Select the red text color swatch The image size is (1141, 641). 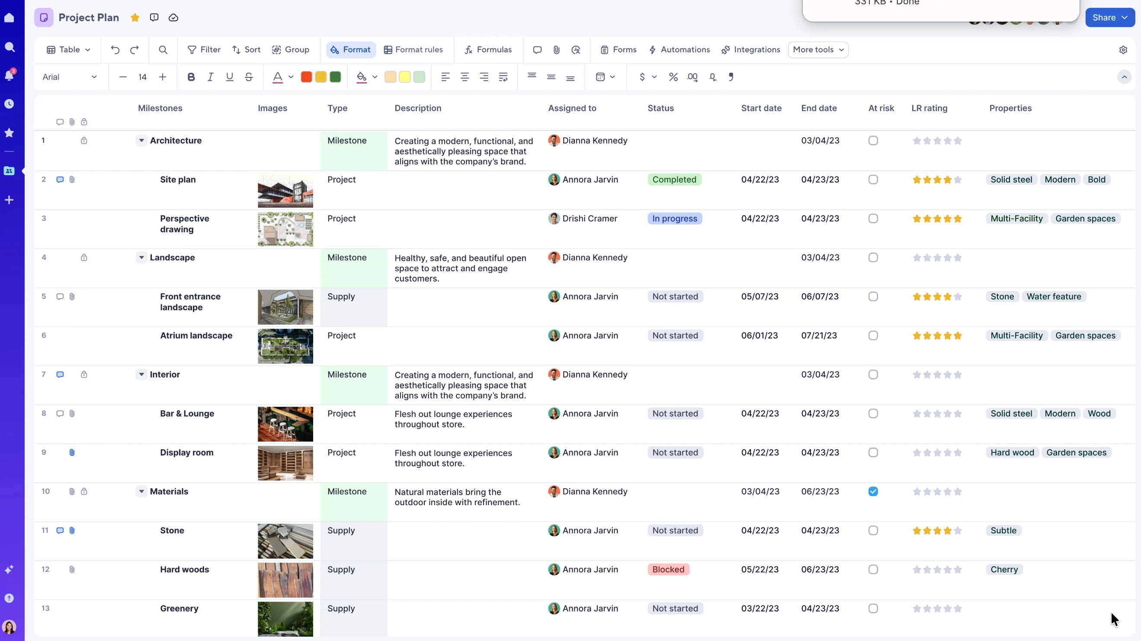click(306, 77)
